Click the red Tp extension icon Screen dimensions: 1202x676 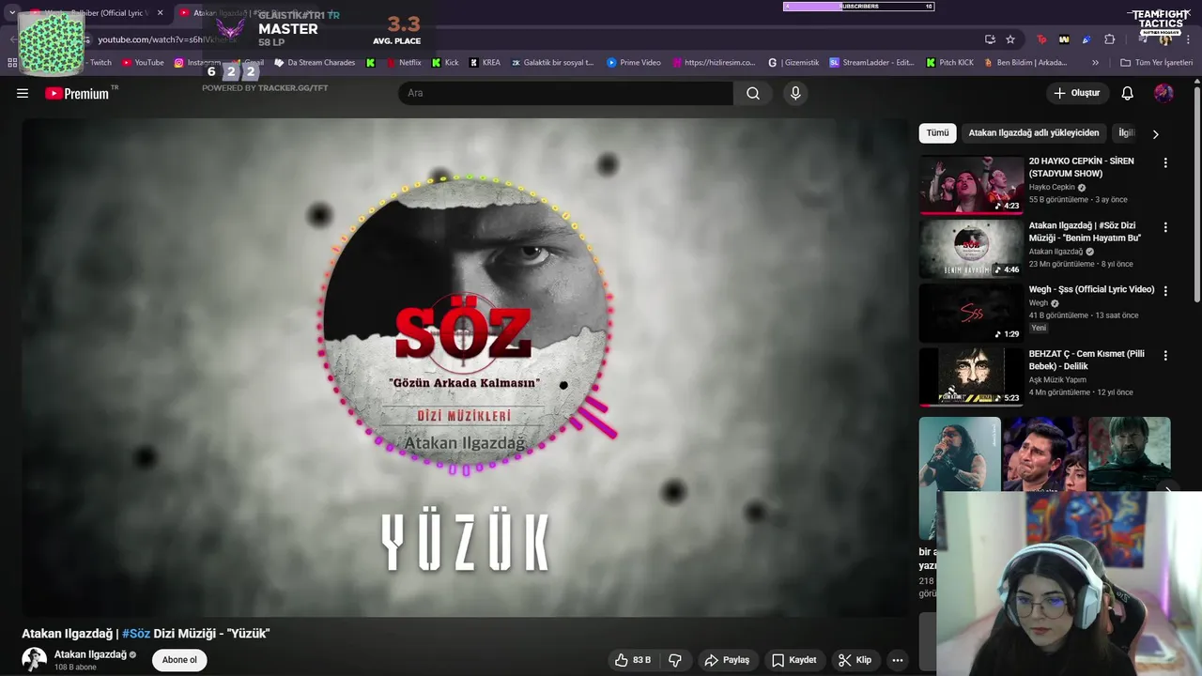[x=1041, y=39]
